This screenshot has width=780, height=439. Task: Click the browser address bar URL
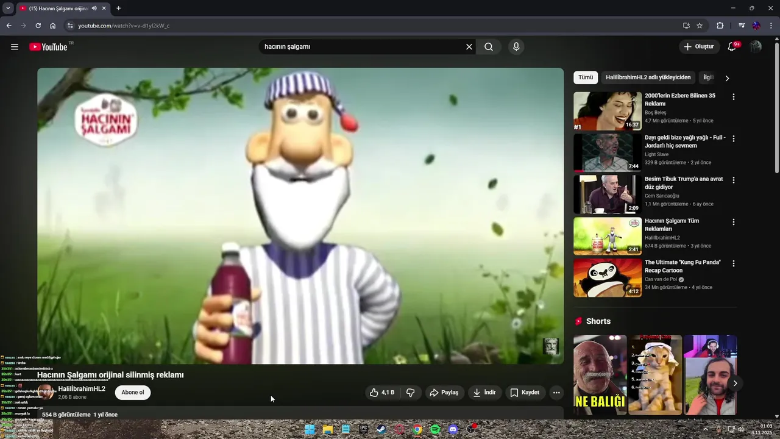tap(124, 26)
